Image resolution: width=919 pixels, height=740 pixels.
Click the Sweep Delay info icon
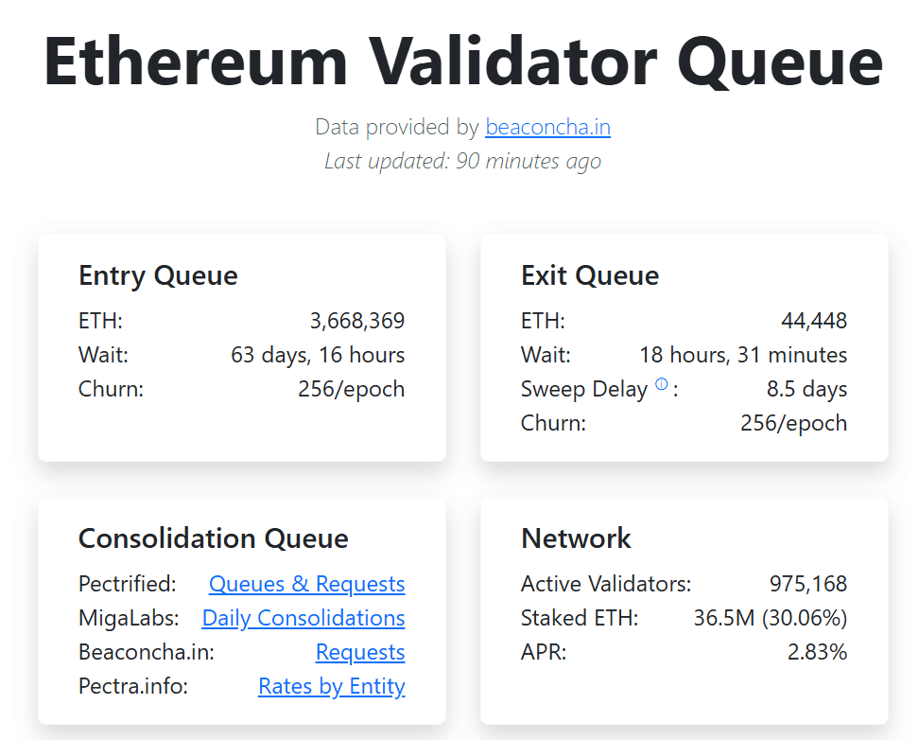(662, 384)
